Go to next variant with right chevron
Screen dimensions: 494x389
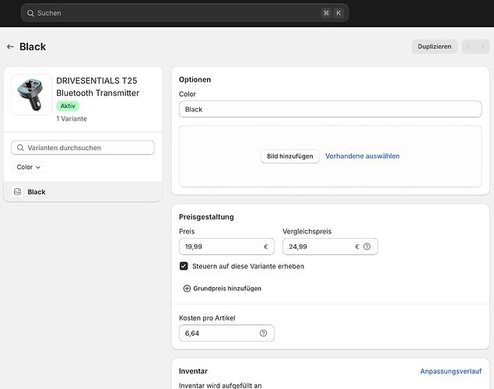coord(482,47)
